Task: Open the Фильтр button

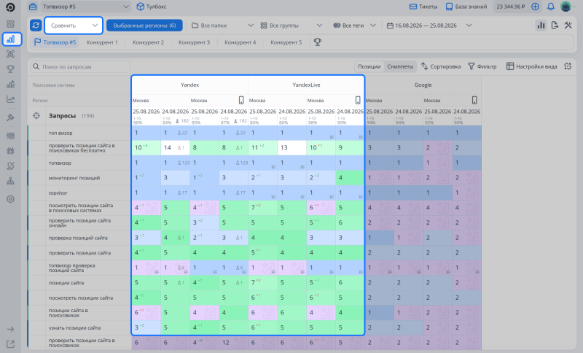Action: (x=482, y=66)
